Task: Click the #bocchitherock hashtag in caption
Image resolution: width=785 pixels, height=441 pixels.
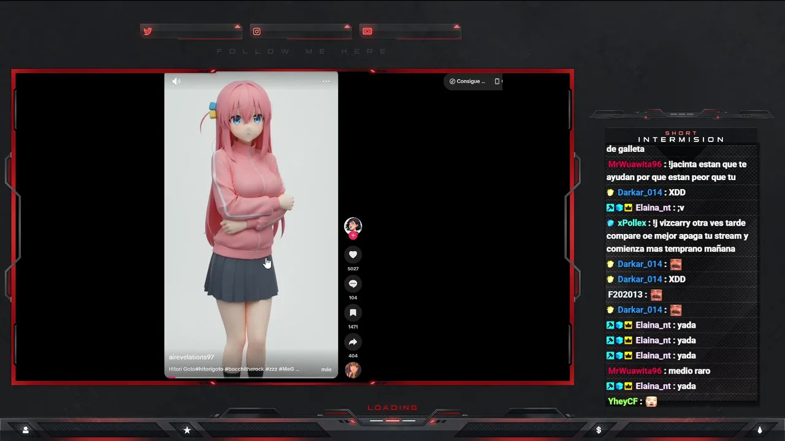Action: (244, 369)
